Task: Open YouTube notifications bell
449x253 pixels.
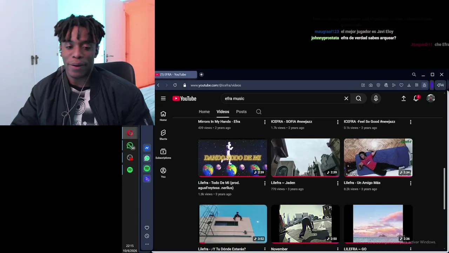Action: [x=416, y=99]
